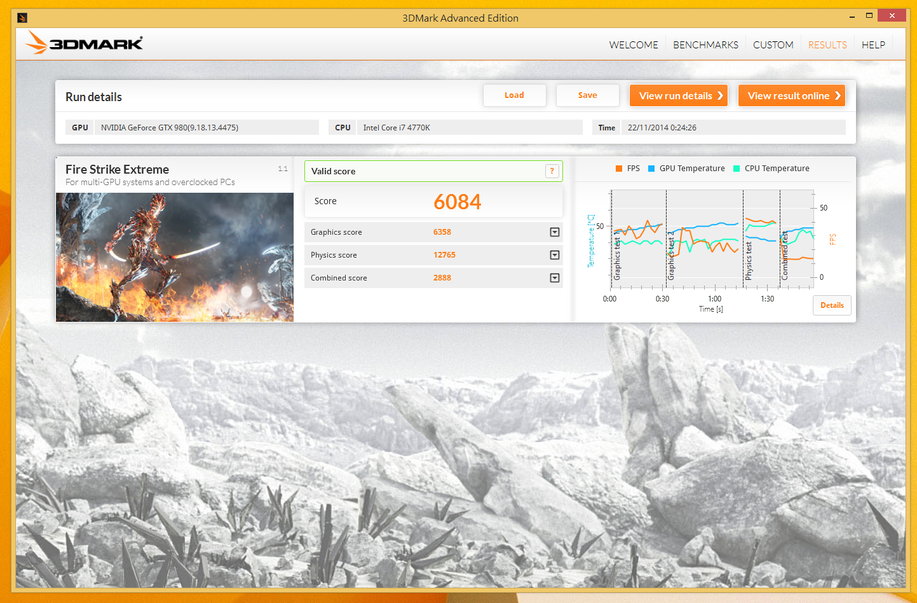
Task: Expand the Physics score details
Action: tap(555, 255)
